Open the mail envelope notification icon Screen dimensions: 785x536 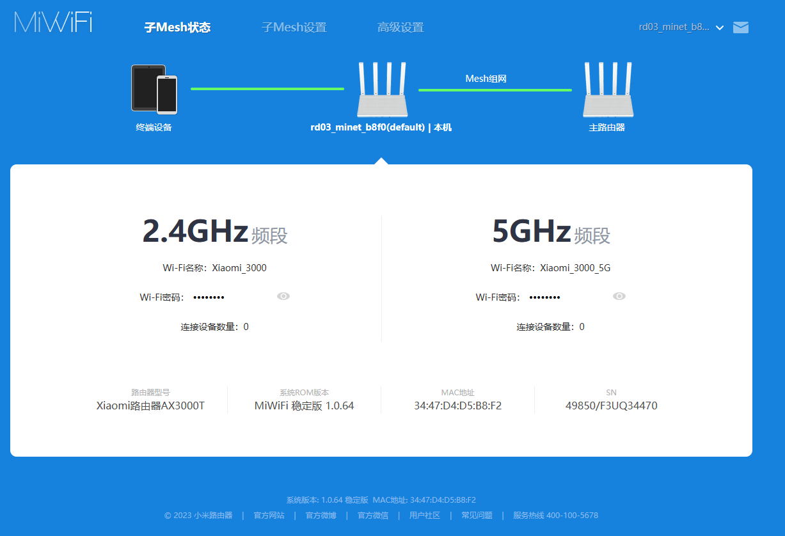click(741, 27)
